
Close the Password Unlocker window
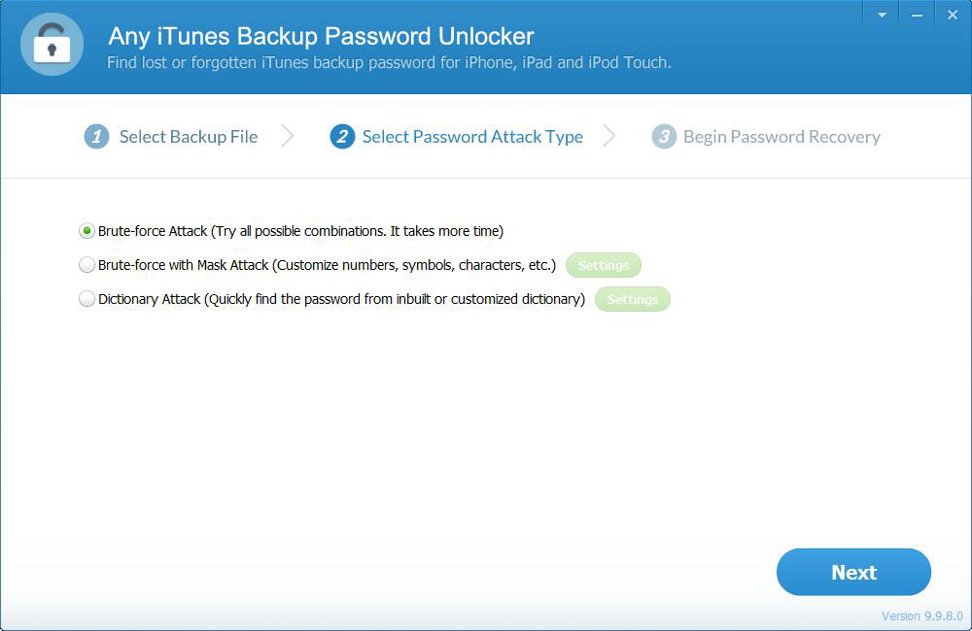click(953, 15)
